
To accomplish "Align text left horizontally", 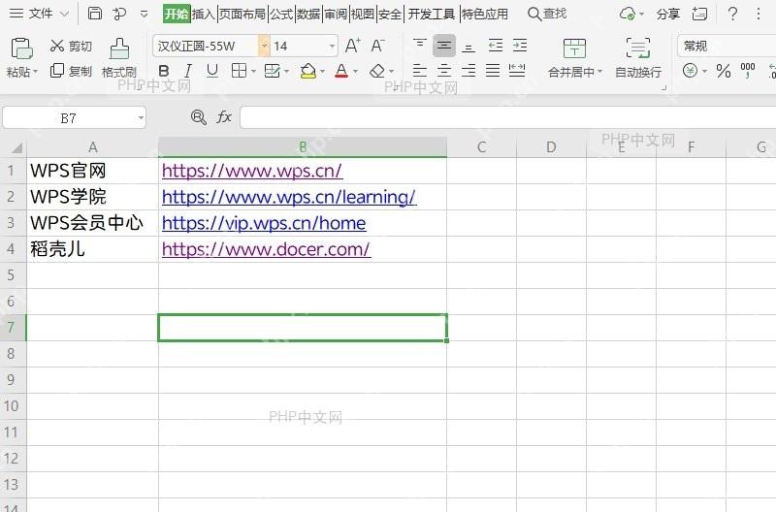I will pyautogui.click(x=420, y=71).
